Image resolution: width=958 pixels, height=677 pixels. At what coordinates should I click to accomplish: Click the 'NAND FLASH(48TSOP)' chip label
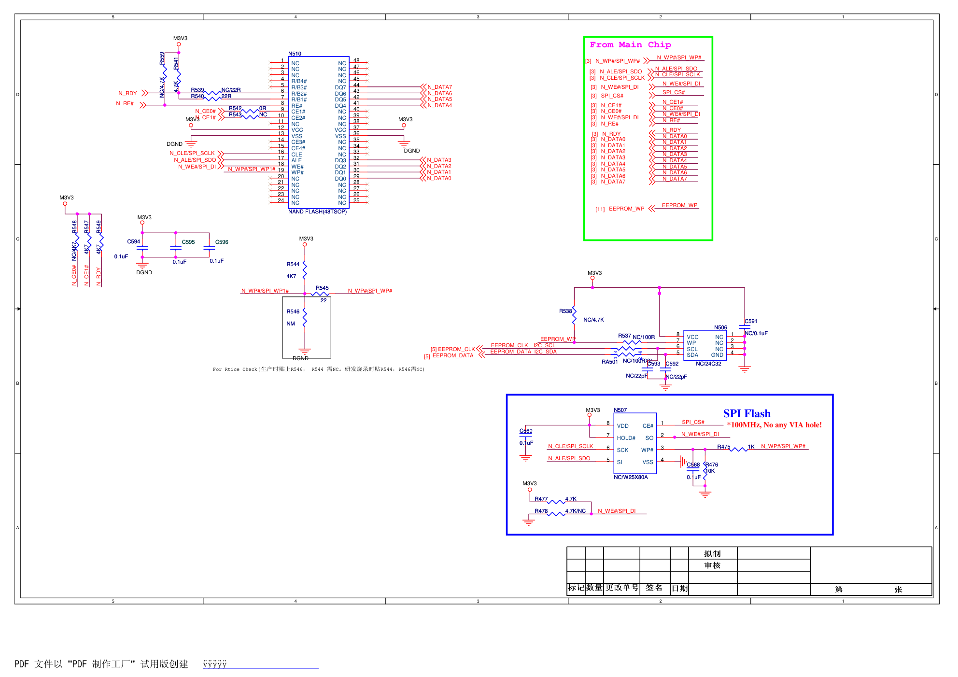(317, 212)
